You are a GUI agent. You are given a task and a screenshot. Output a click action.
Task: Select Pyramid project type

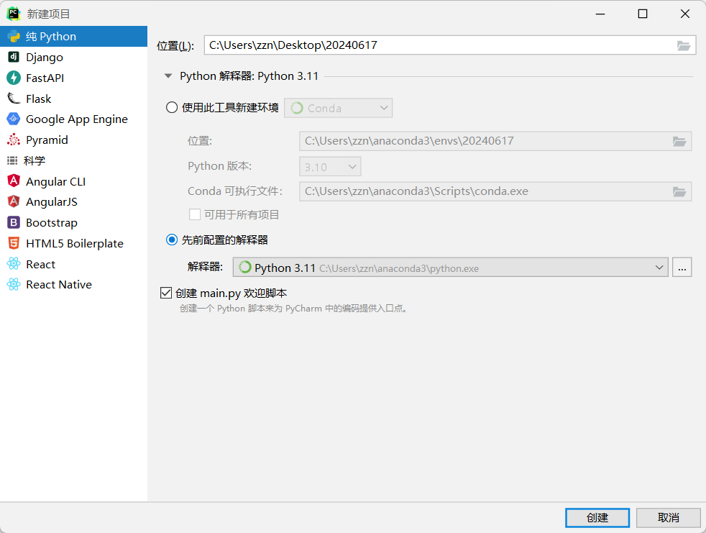pos(73,140)
